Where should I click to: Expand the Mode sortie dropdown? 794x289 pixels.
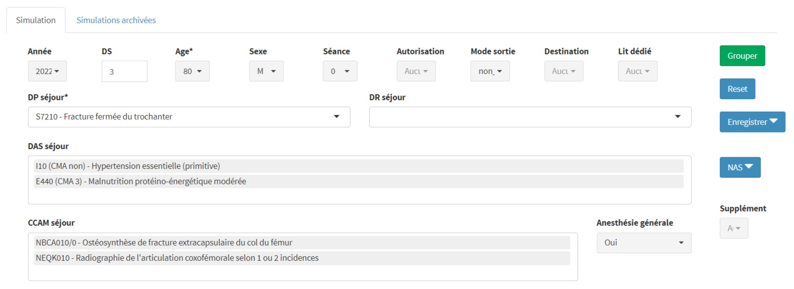pos(490,71)
